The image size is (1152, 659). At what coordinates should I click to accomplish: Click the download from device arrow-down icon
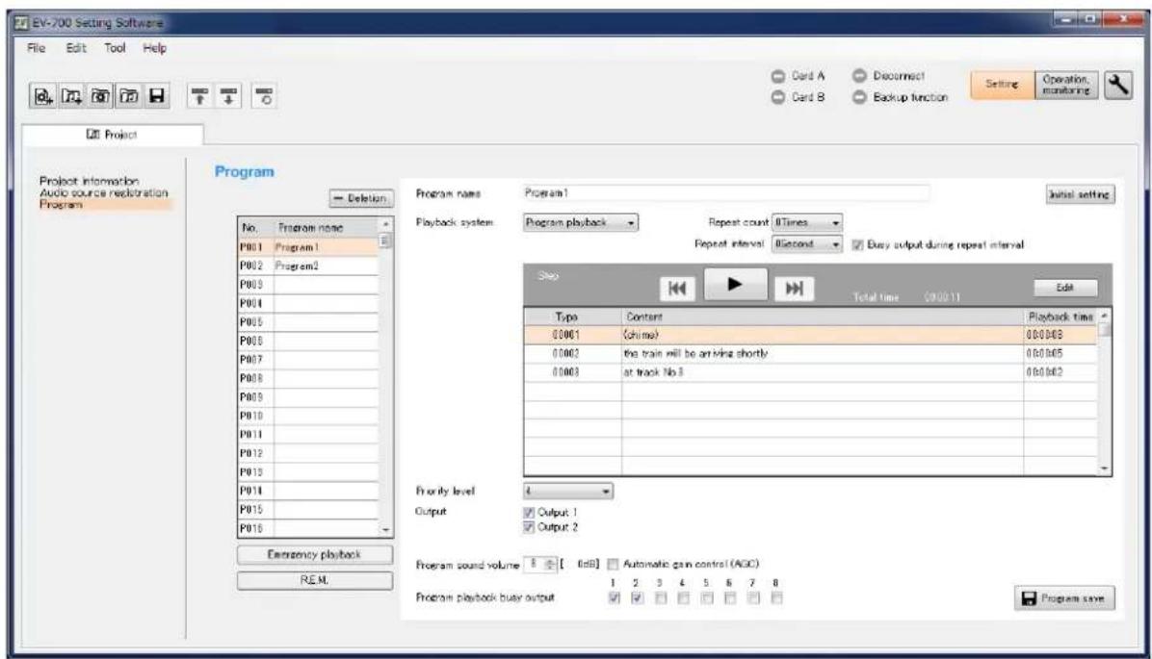(x=229, y=96)
